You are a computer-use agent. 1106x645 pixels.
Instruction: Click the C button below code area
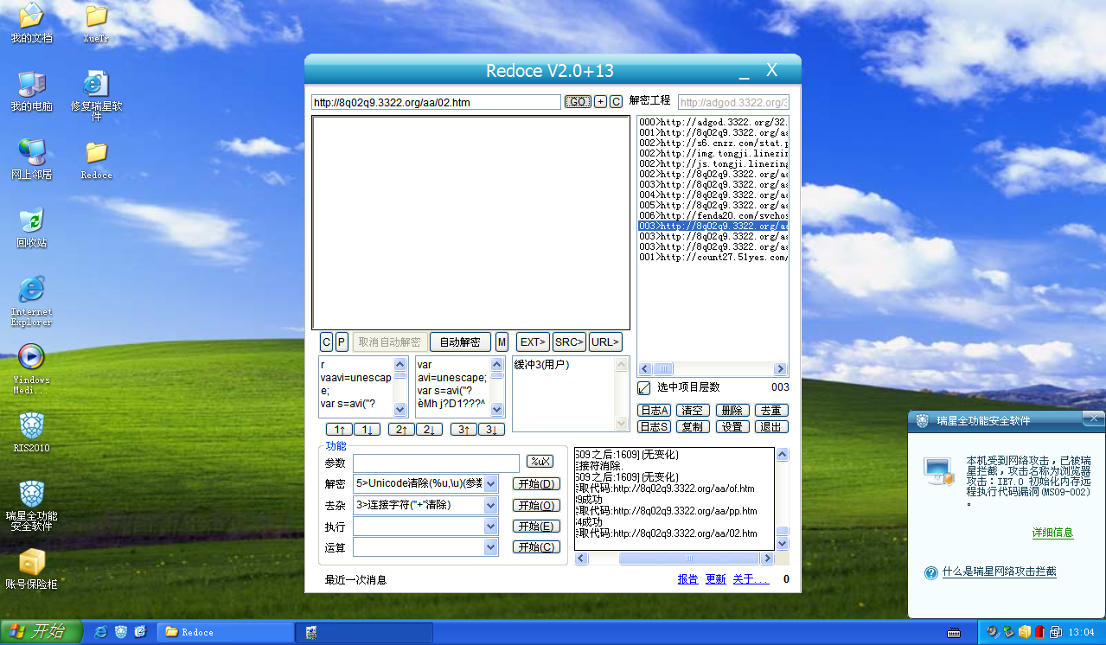[x=327, y=342]
